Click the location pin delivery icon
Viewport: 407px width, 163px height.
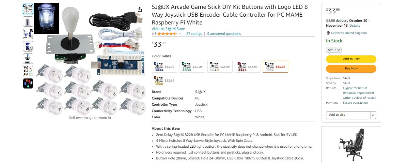pos(328,33)
